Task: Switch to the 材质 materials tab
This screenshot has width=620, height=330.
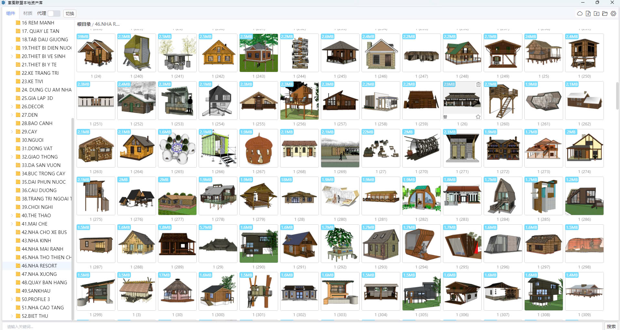Action: point(28,13)
